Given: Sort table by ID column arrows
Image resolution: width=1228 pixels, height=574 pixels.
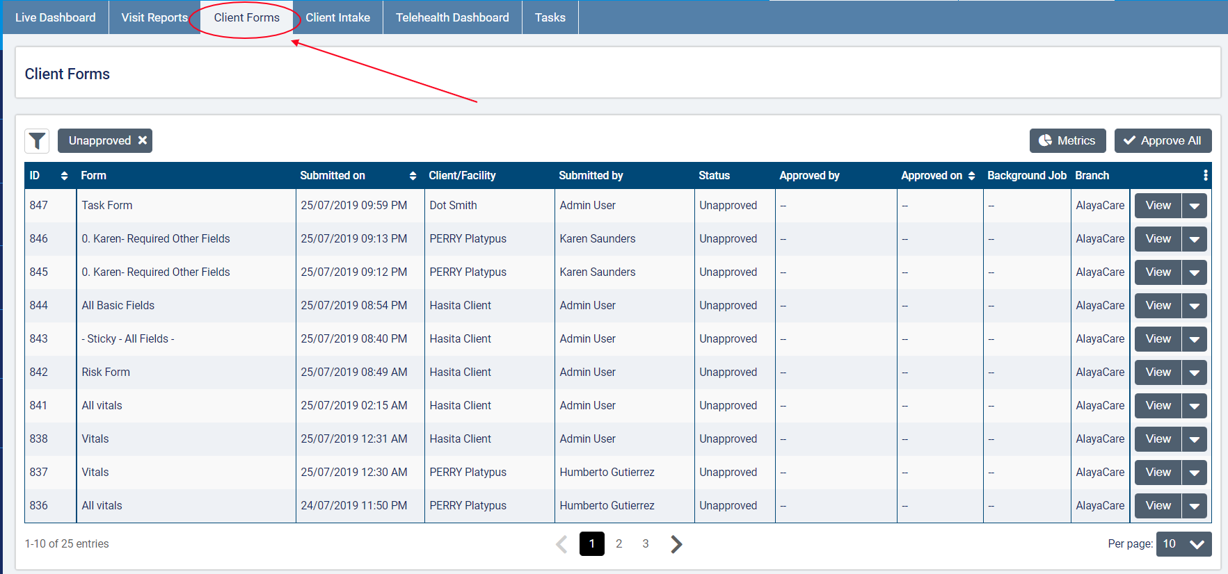Looking at the screenshot, I should 64,176.
